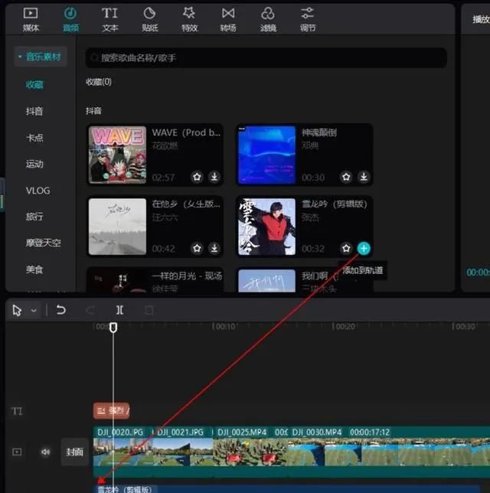
Task: Select the DJI_0030.MP4 clip
Action: [x=389, y=452]
